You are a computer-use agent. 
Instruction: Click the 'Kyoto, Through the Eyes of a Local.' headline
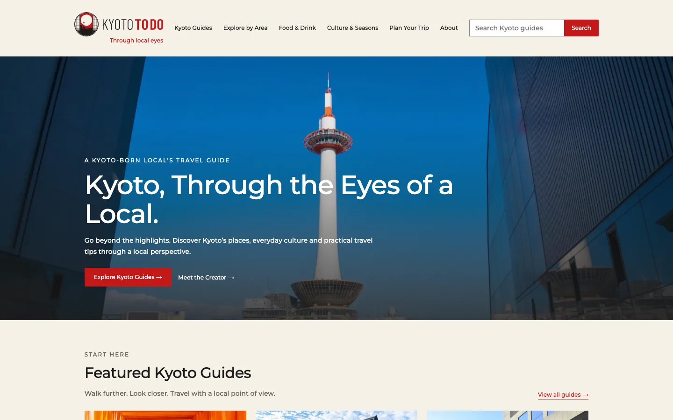point(269,199)
